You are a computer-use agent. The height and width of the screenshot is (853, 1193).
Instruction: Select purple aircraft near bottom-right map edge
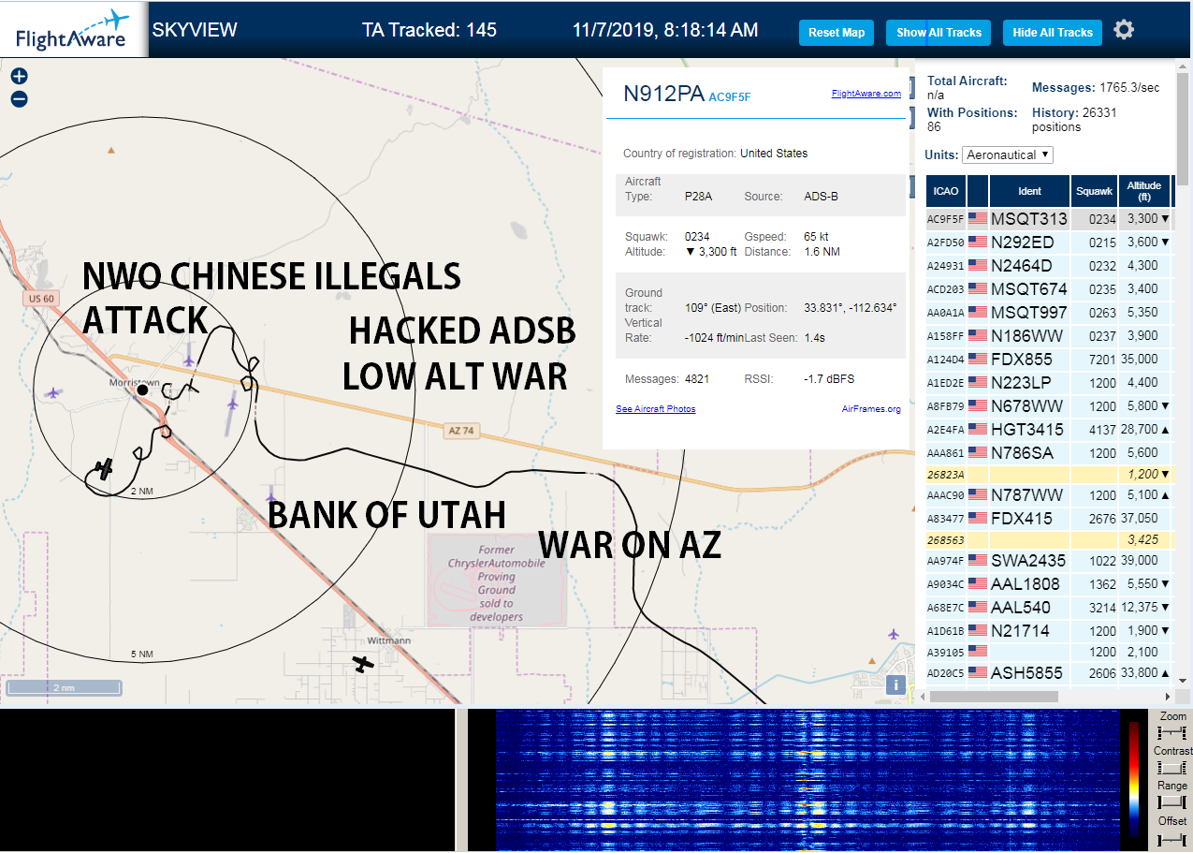pos(895,634)
